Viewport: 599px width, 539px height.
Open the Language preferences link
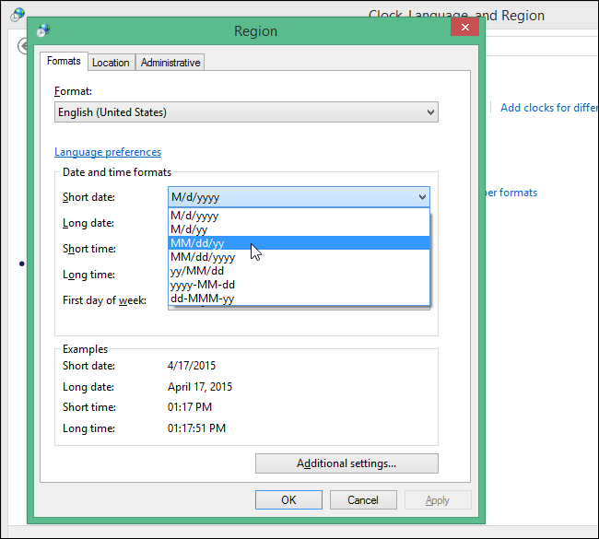[108, 152]
